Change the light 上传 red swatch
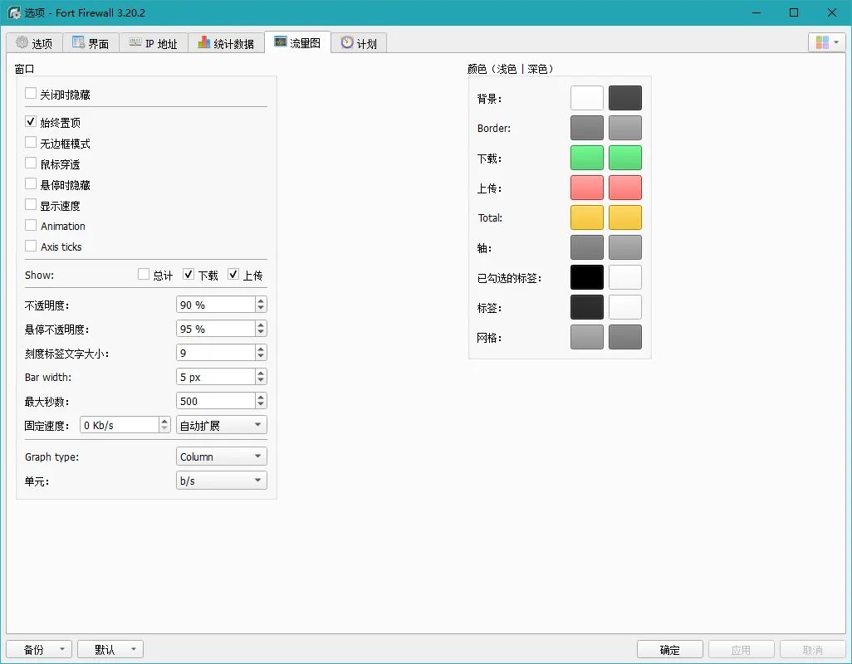Viewport: 852px width, 664px height. 587,188
